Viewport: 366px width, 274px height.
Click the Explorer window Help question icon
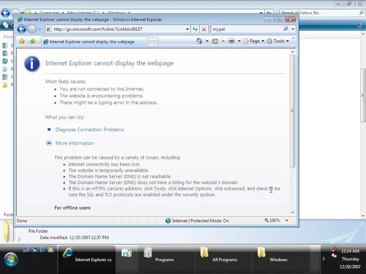[x=360, y=25]
